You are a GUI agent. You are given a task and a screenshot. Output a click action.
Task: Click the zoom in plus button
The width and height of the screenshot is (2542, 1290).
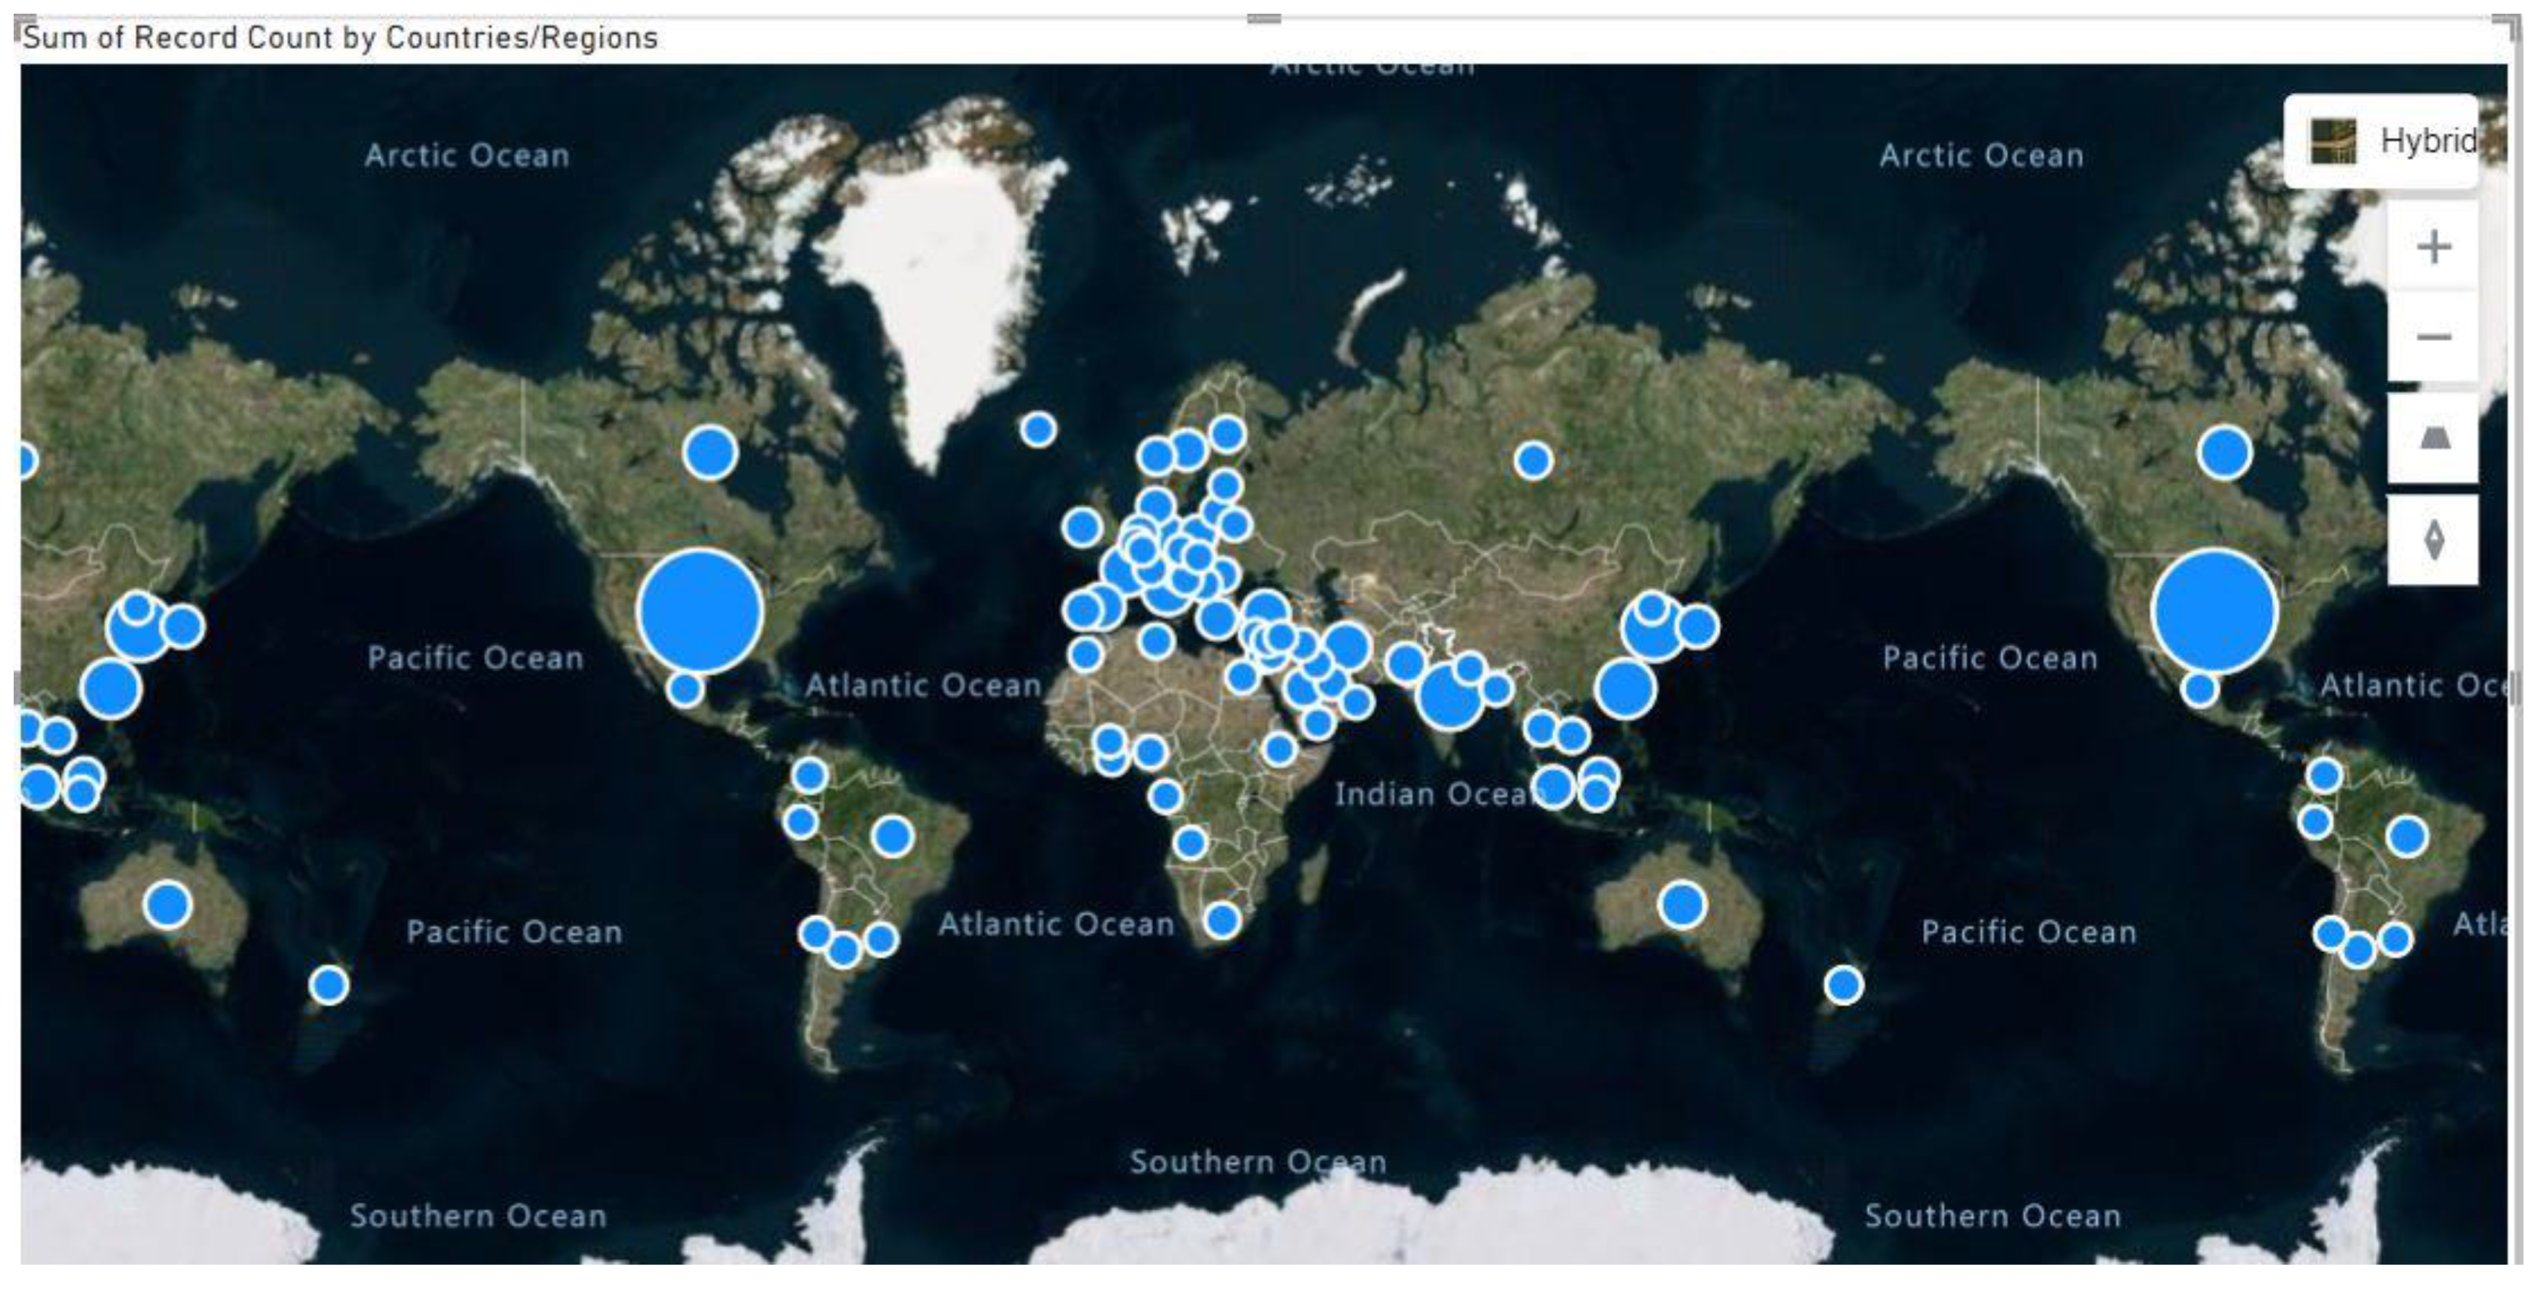[x=2433, y=247]
